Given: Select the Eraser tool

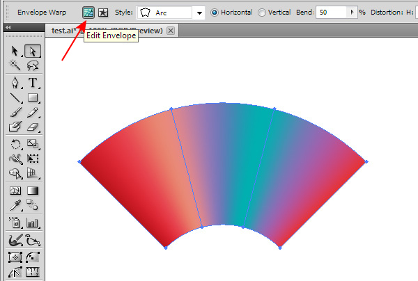Looking at the screenshot, I should click(x=33, y=127).
